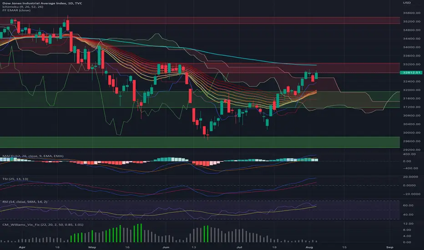Click the 30000.00 price axis label

tap(412, 133)
